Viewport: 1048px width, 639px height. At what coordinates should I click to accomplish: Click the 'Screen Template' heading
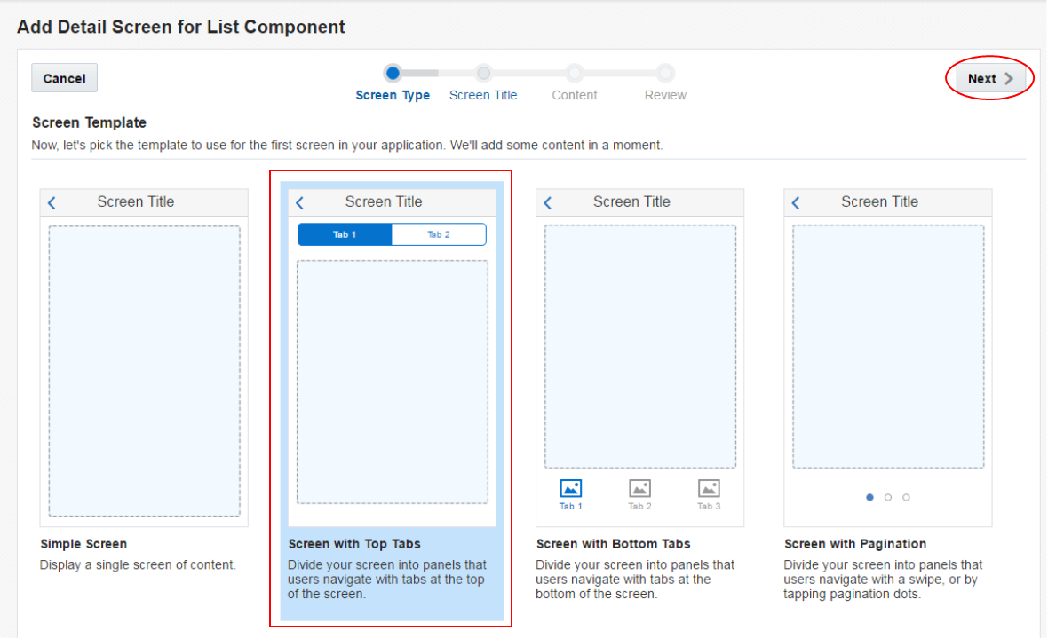click(x=89, y=122)
